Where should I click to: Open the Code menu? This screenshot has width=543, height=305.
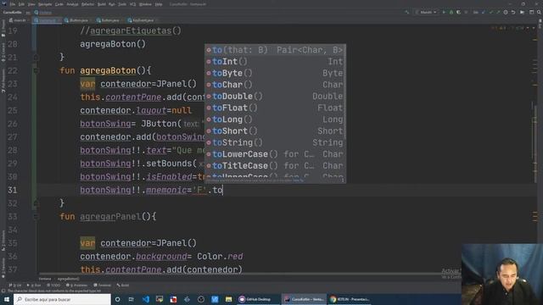59,4
